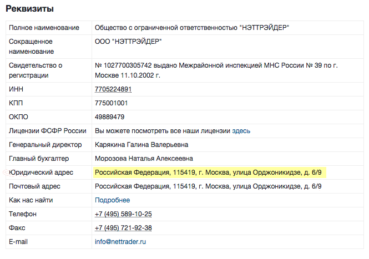This screenshot has width=369, height=259.
Task: Open the licenses link "здесь"
Action: (241, 131)
